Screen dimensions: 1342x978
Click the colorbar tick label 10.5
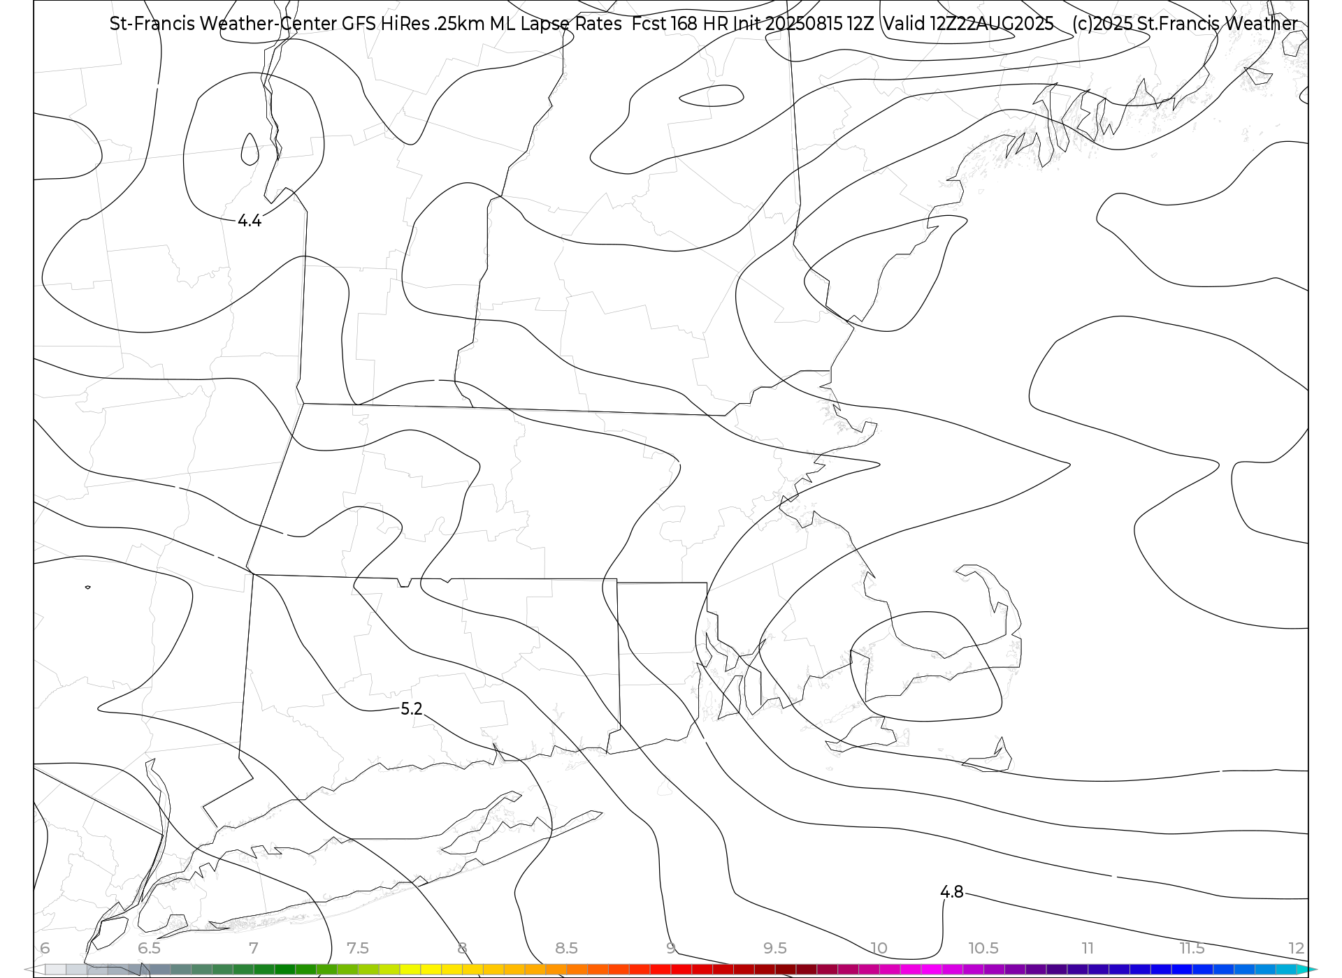point(983,949)
